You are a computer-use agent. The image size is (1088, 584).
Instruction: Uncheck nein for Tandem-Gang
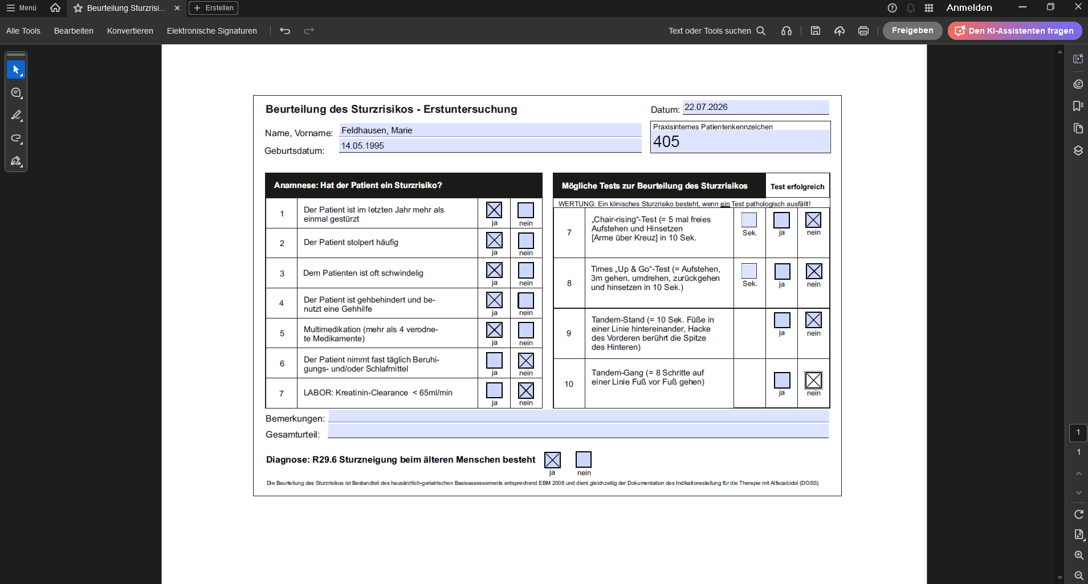point(814,380)
